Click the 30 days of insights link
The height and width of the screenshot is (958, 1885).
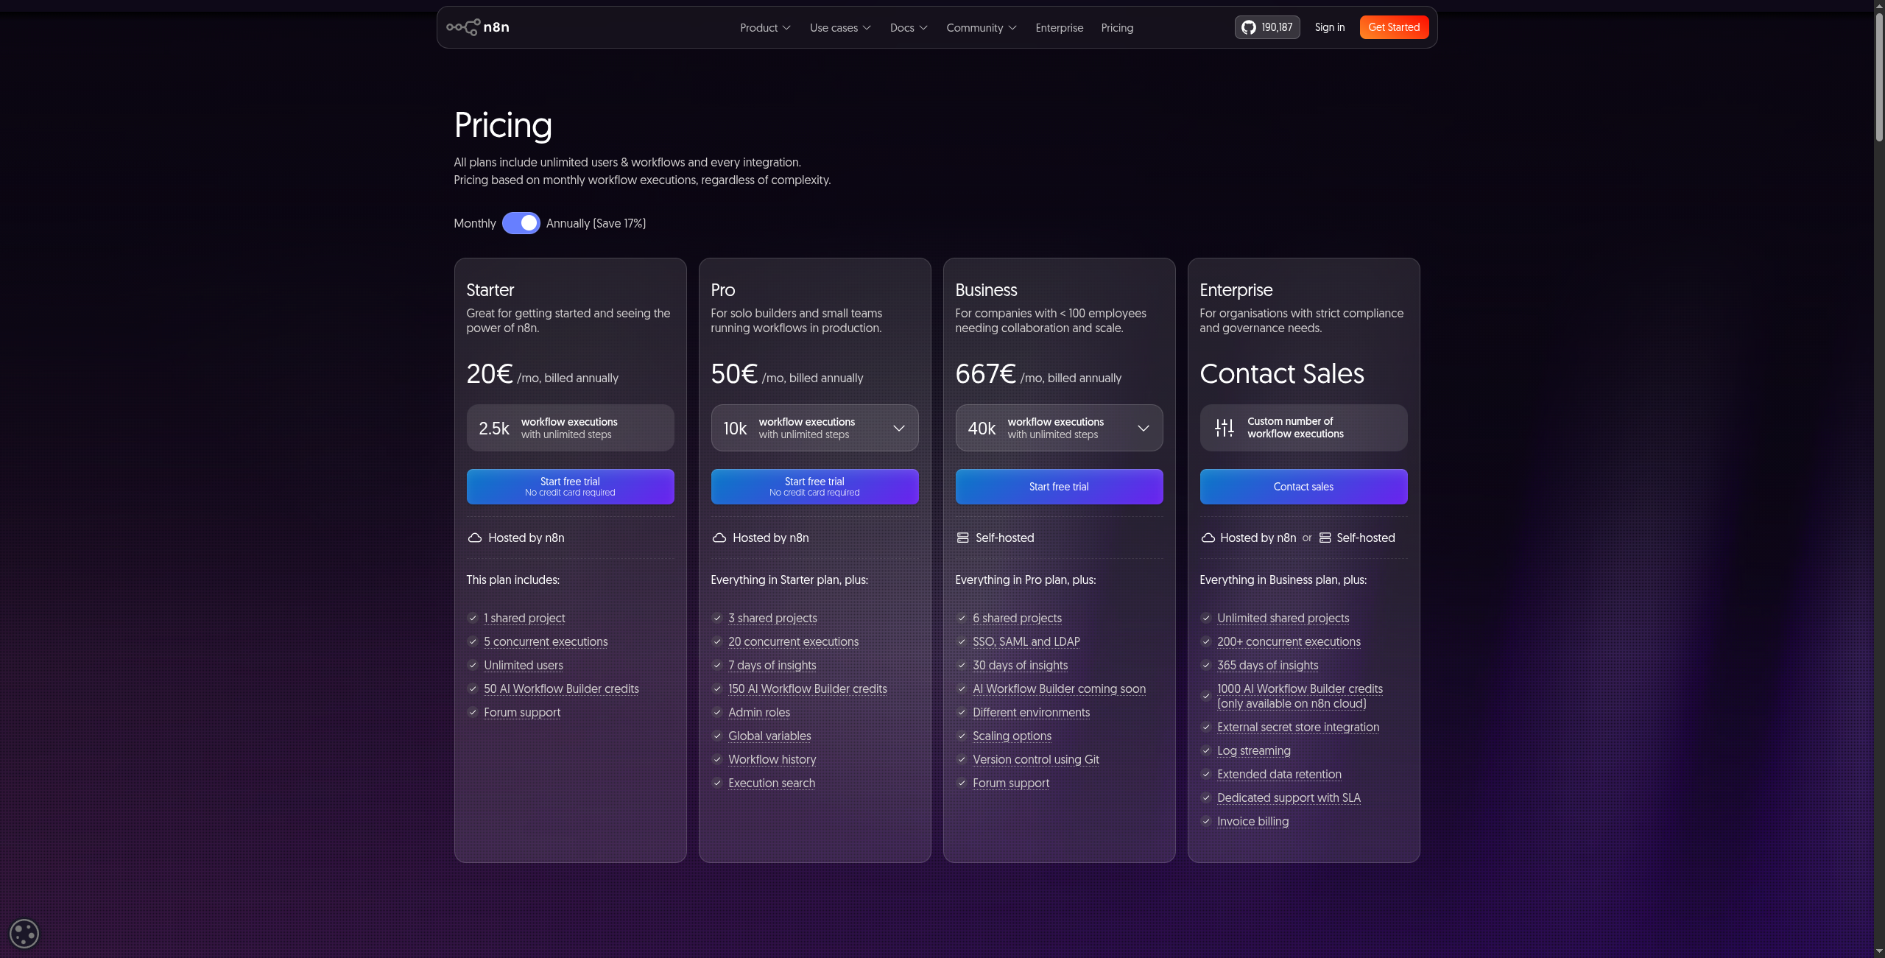(x=1020, y=665)
